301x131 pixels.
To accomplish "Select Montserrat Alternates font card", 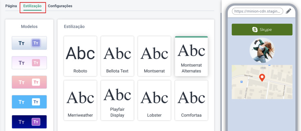I will click(x=191, y=56).
